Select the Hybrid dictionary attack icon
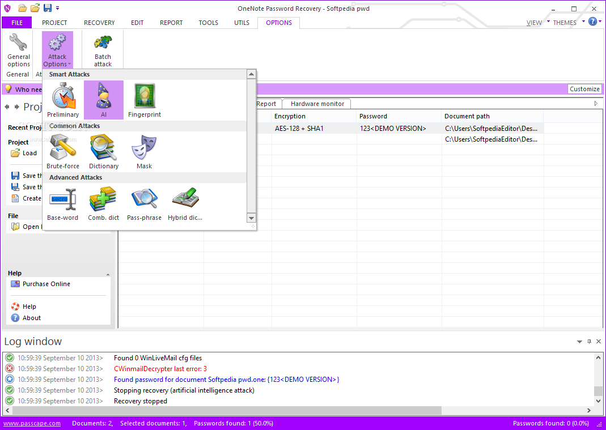 pos(185,203)
